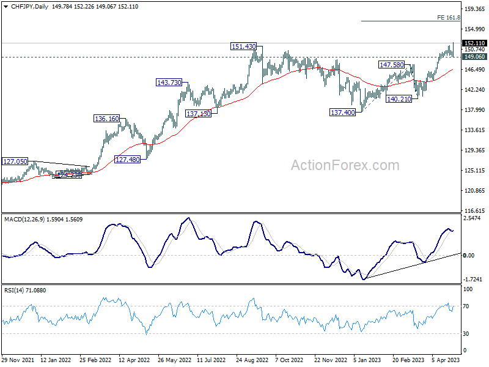The image size is (489, 367).
Task: Click the 26 May 2022 date label
Action: click(x=174, y=360)
